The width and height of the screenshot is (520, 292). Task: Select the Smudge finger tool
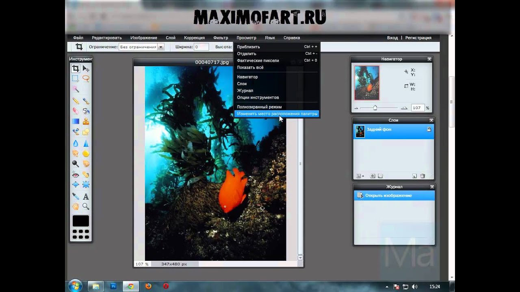76,153
